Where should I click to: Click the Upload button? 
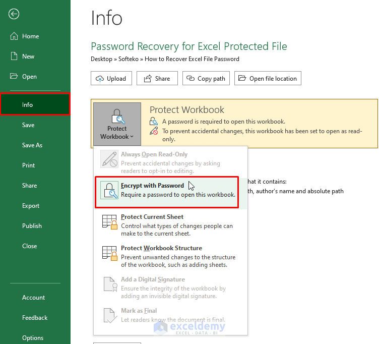(x=111, y=78)
